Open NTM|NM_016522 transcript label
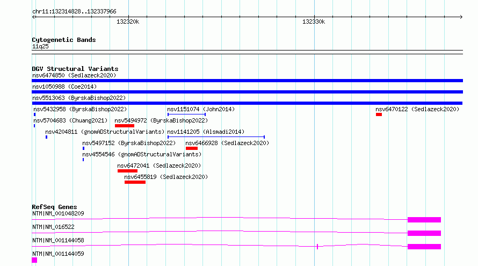 [x=53, y=227]
